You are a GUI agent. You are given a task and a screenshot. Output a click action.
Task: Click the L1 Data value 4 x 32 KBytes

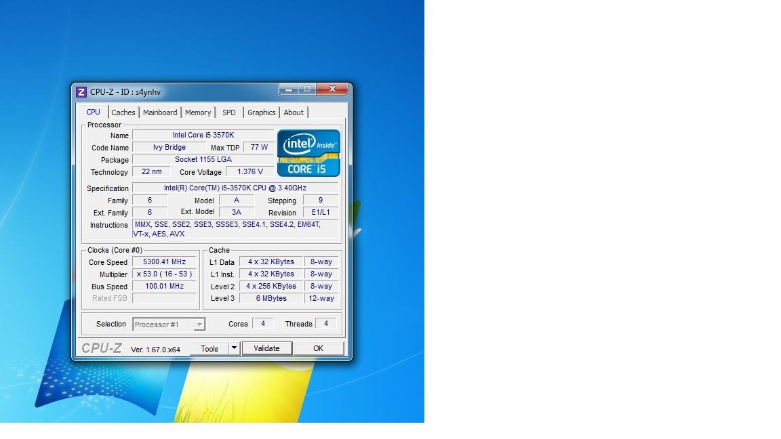[x=271, y=262]
